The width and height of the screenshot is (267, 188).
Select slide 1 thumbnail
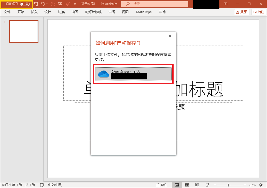click(x=24, y=31)
